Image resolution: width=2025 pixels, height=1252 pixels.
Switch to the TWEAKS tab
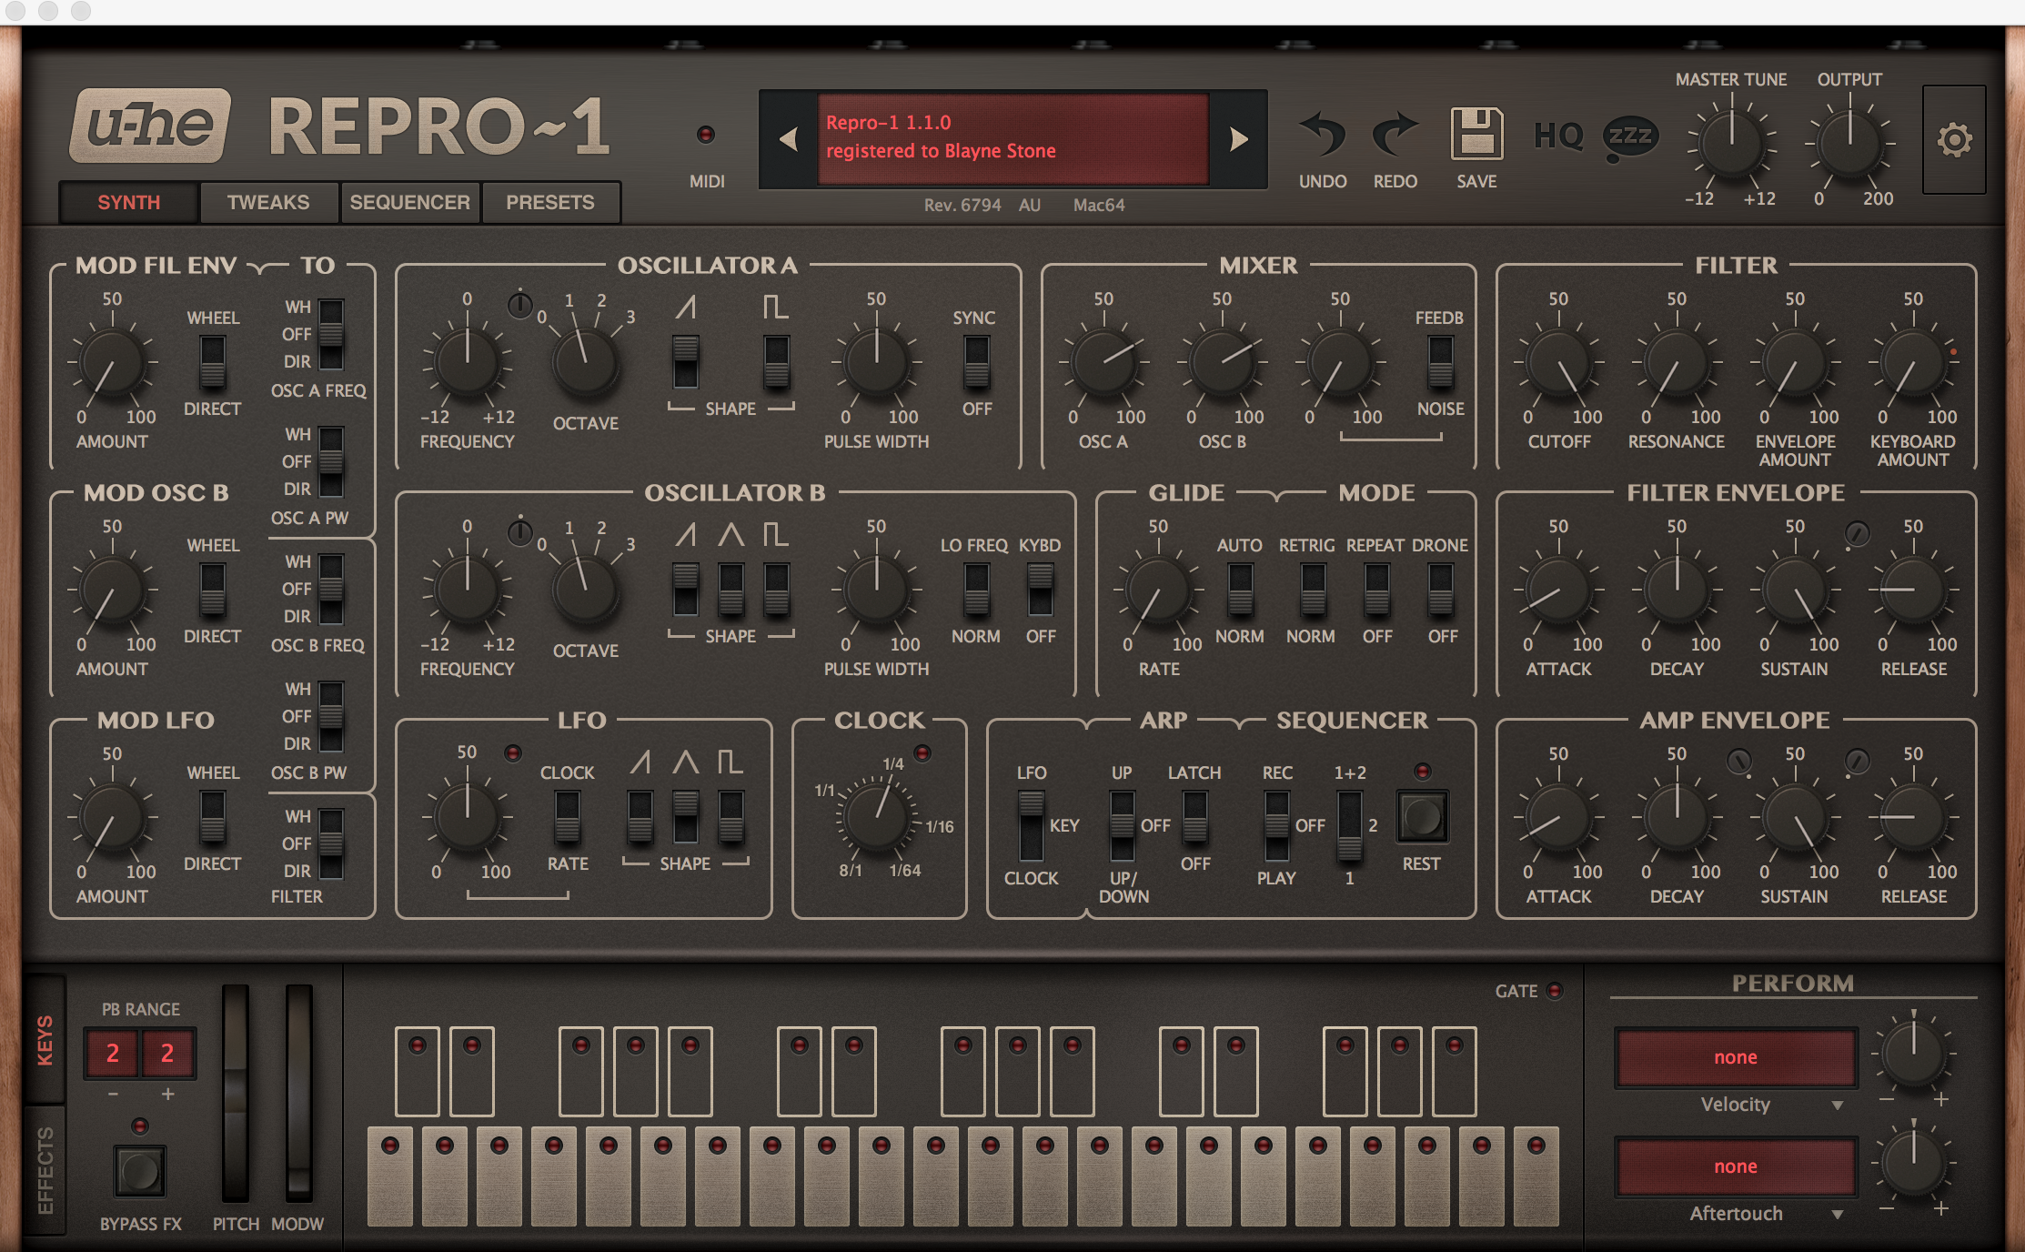coord(268,202)
